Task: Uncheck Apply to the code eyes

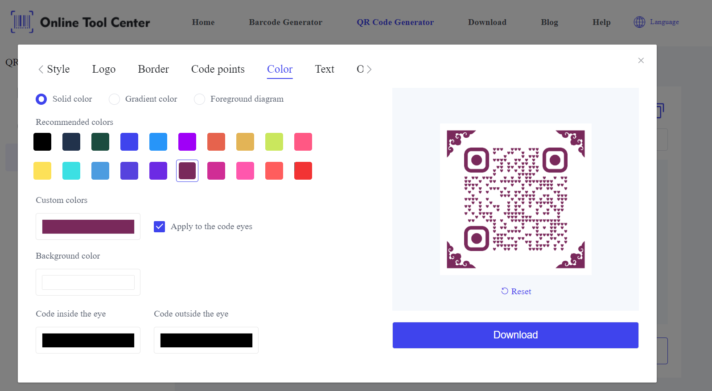Action: pyautogui.click(x=159, y=226)
